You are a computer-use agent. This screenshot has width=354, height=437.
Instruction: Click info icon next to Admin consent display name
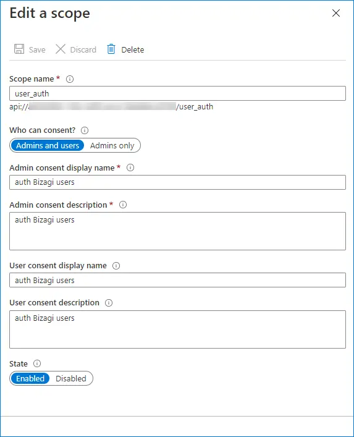click(x=130, y=168)
